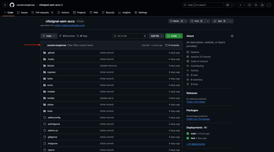Open the .eslintrc.js file
This screenshot has width=274, height=152.
[x=53, y=130]
